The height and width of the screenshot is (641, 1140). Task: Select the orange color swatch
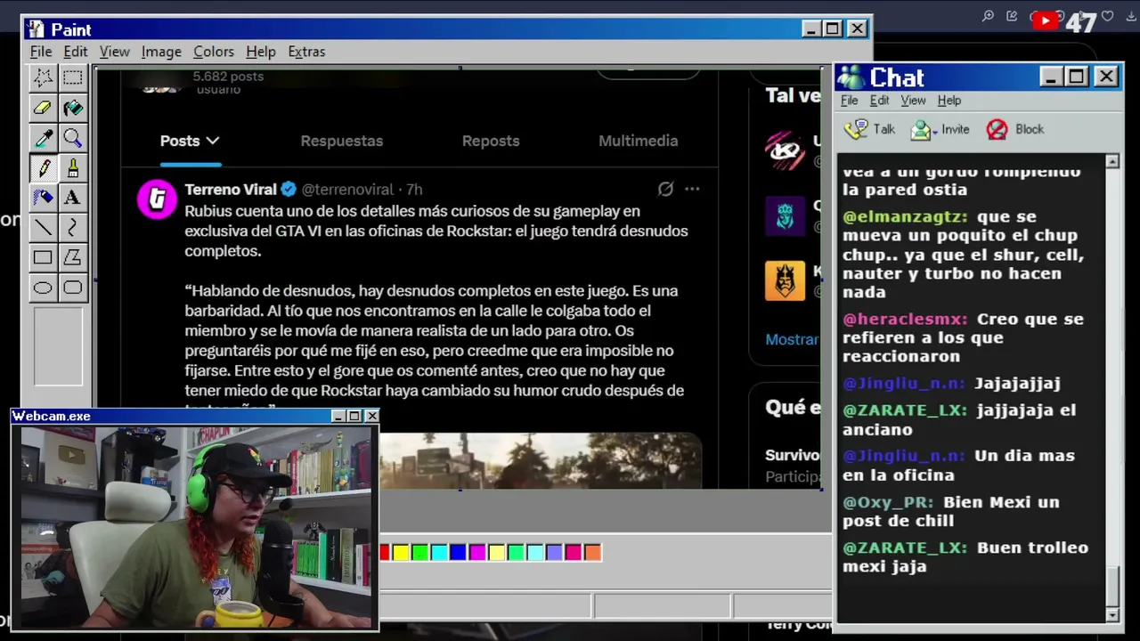592,553
